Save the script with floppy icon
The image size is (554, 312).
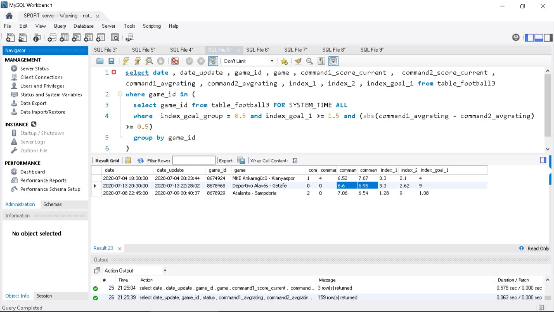tap(111, 61)
